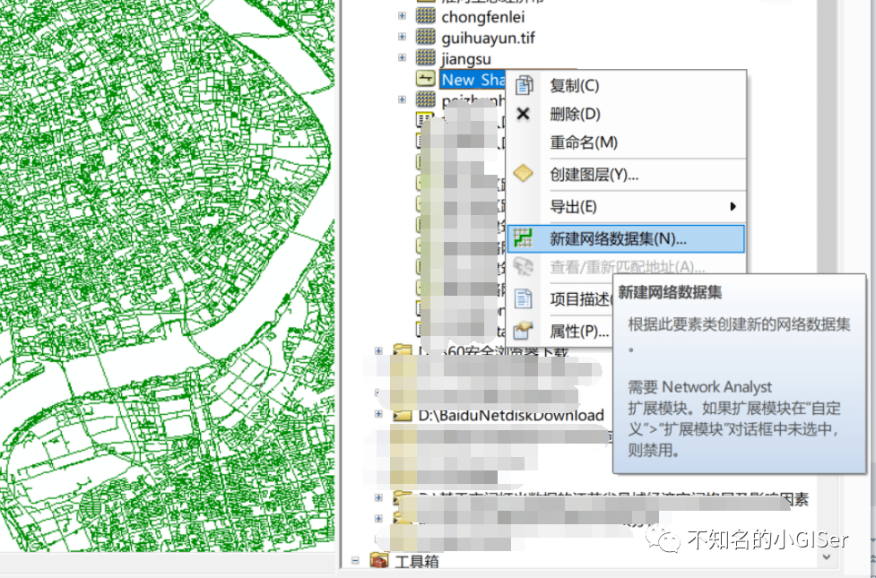Collapse the 工具箱 node via minus box
876x578 pixels.
pos(355,560)
